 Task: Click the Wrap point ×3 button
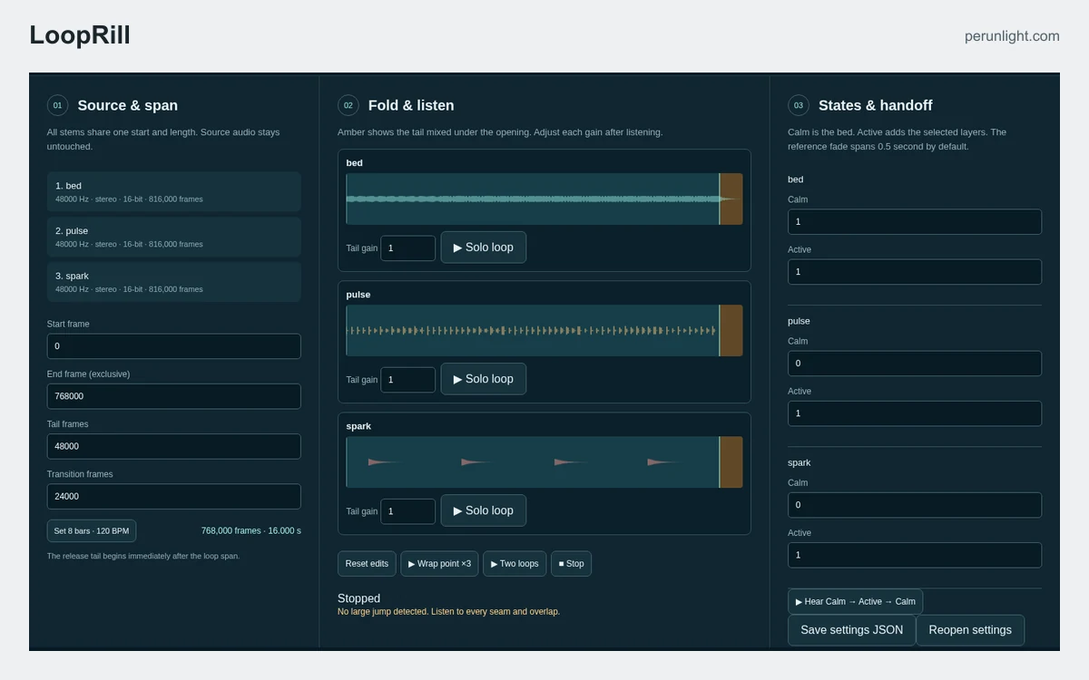439,564
